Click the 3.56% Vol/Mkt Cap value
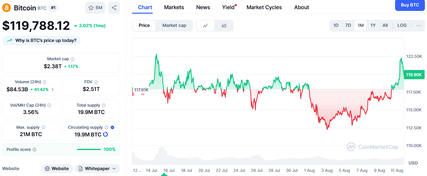 pos(31,112)
